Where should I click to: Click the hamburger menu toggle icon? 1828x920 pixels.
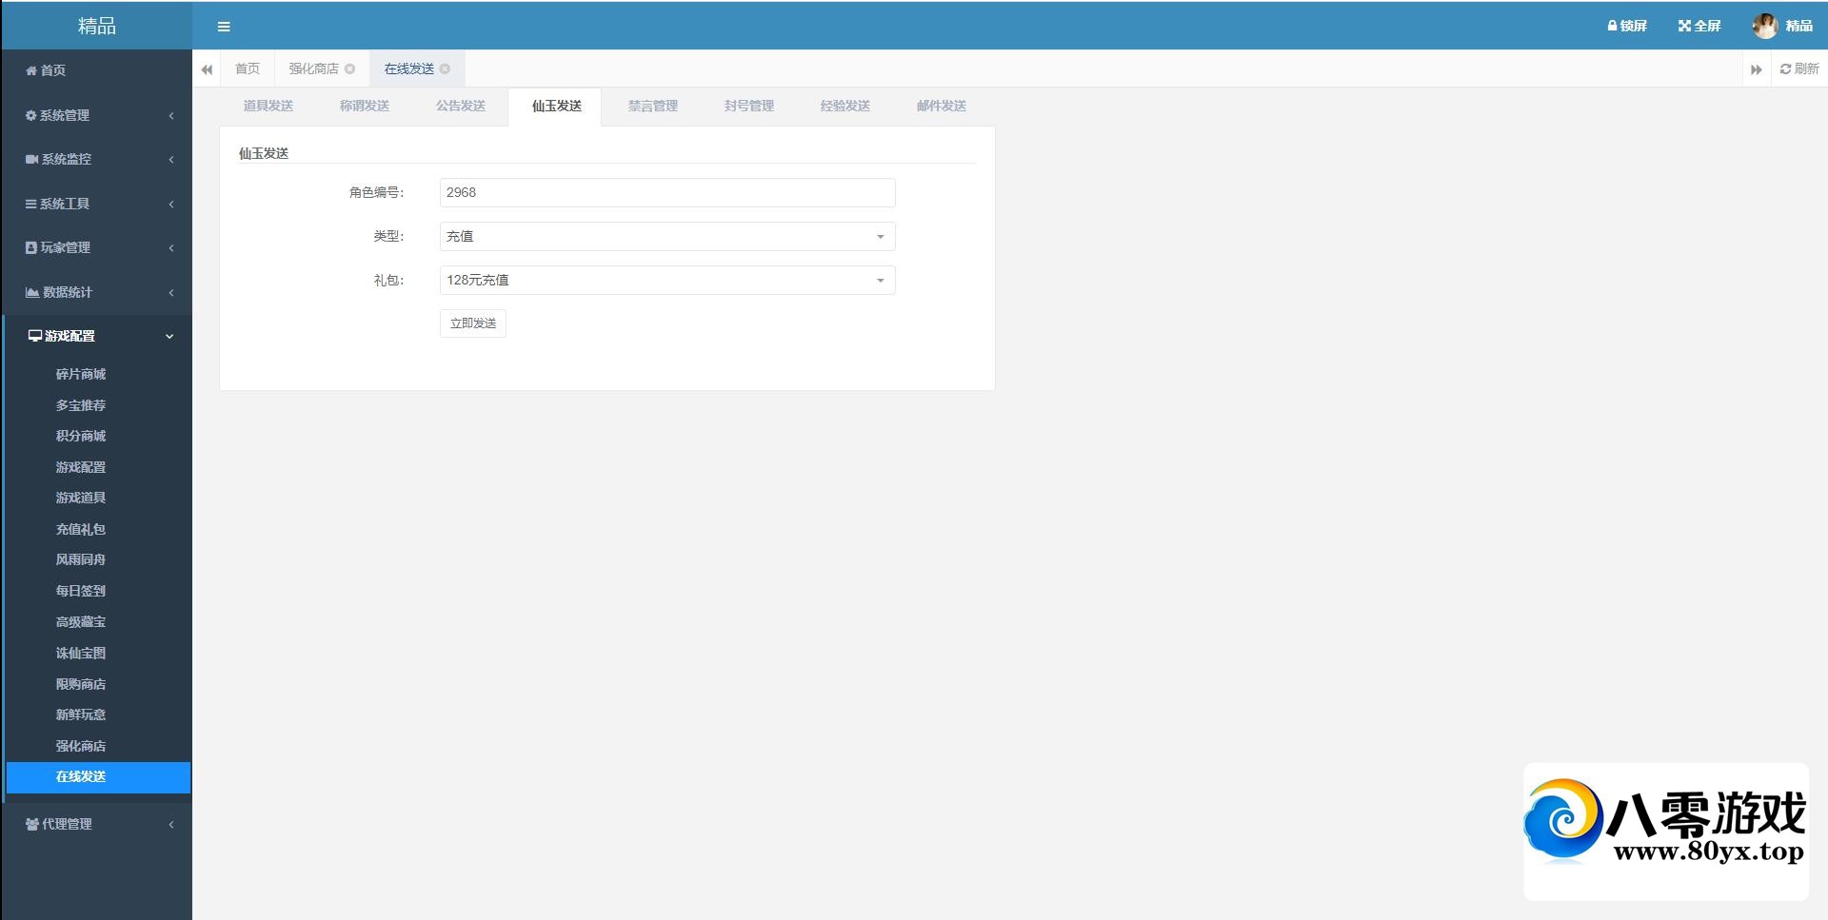tap(224, 27)
